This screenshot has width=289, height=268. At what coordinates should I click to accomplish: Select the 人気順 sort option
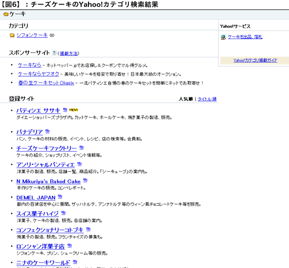186,99
